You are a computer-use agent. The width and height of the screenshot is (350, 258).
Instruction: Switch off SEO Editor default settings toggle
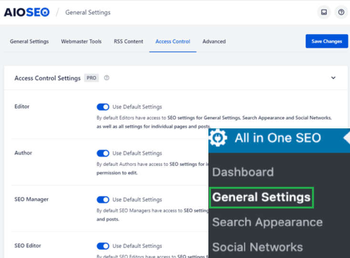click(103, 246)
